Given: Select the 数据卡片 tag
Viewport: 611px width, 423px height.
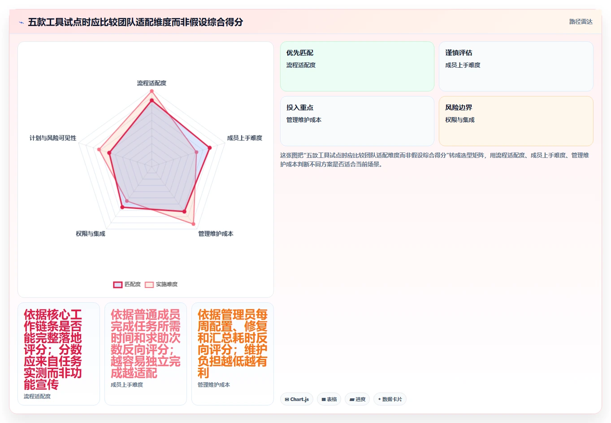Looking at the screenshot, I should tap(390, 399).
